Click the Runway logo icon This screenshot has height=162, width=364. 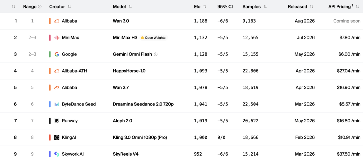coord(57,121)
